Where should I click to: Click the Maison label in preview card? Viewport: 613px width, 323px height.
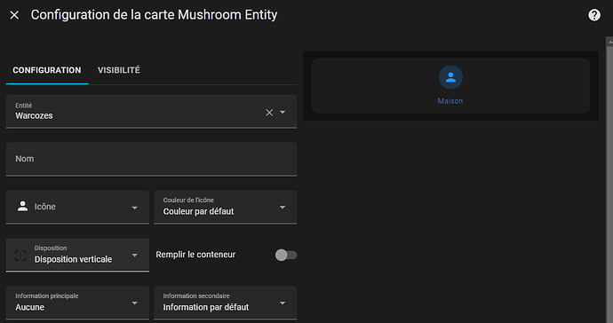pos(450,101)
